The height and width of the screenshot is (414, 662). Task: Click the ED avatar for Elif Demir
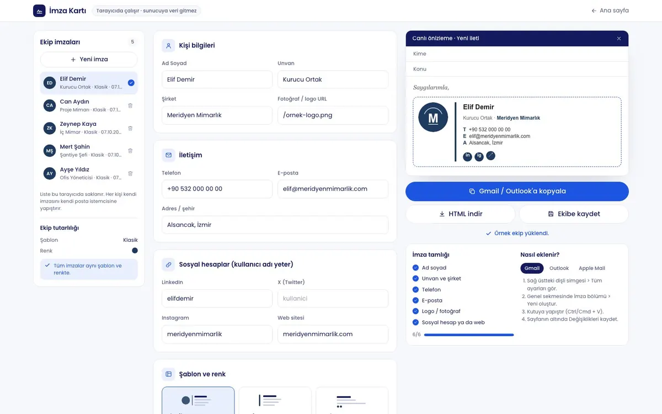(50, 83)
